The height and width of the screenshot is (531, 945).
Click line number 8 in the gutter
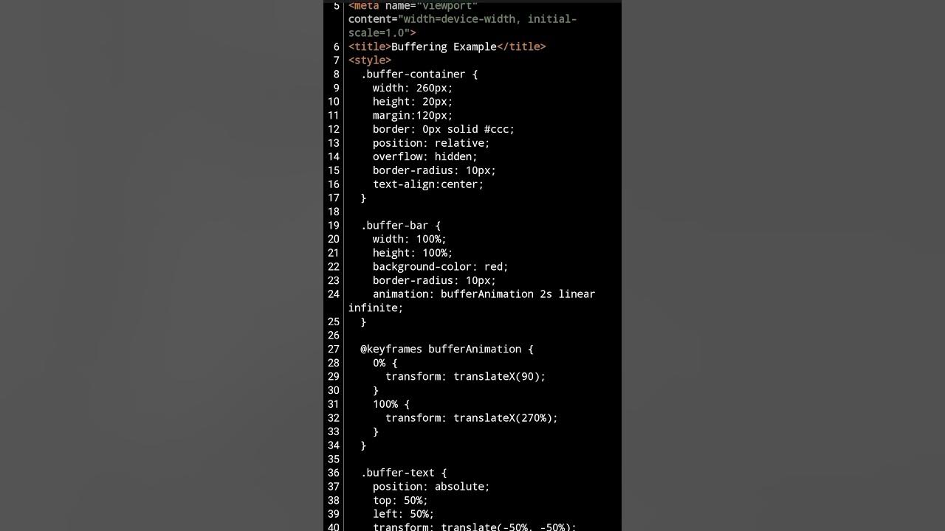336,74
